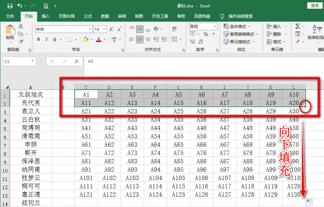This screenshot has width=324, height=207.
Task: Increase the cell indent
Action: pos(164,39)
